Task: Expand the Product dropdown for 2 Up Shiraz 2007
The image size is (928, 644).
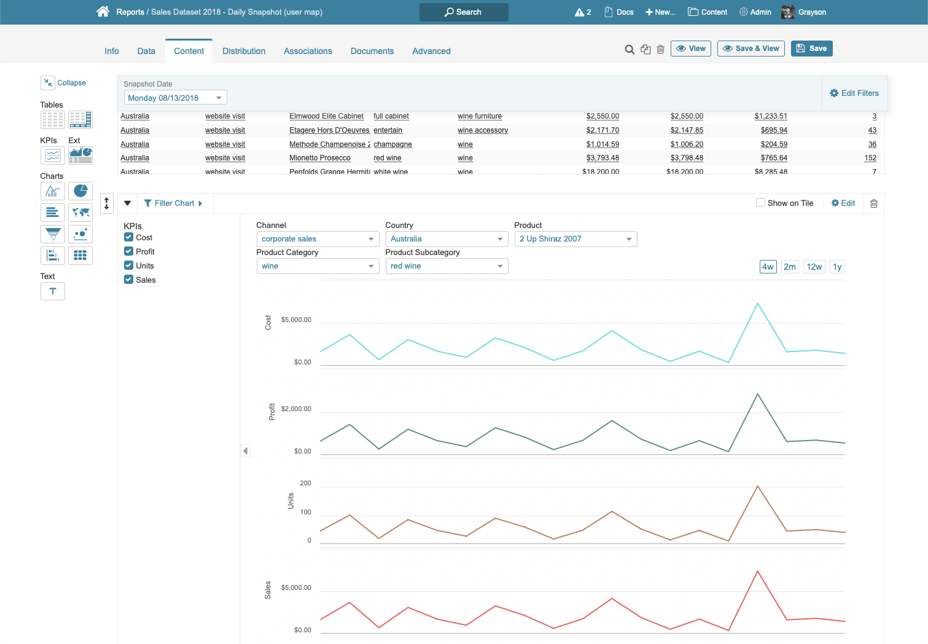Action: click(575, 239)
